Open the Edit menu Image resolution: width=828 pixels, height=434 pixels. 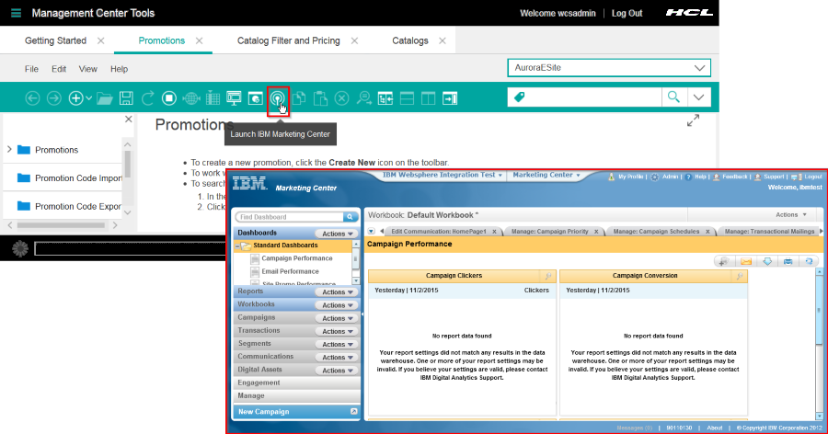click(59, 69)
